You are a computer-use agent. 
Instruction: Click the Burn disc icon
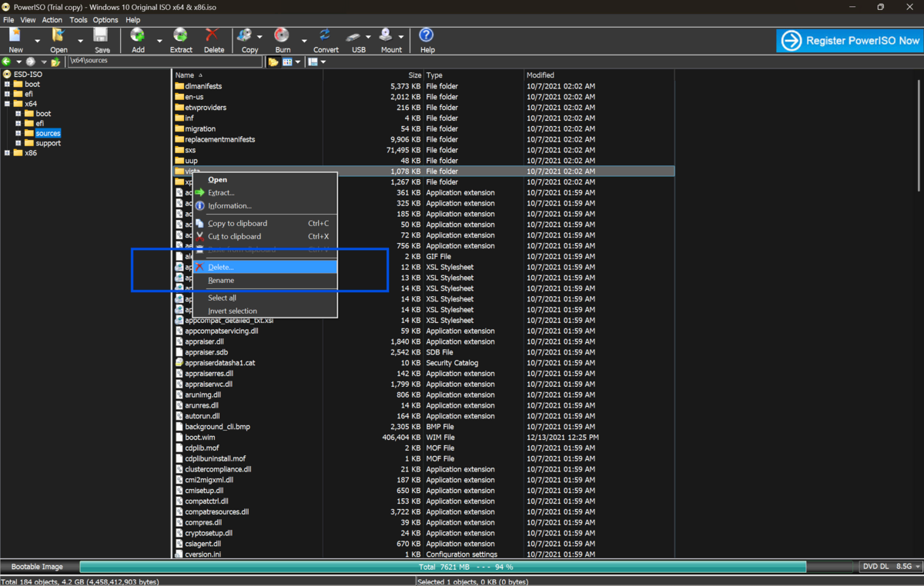pyautogui.click(x=282, y=36)
